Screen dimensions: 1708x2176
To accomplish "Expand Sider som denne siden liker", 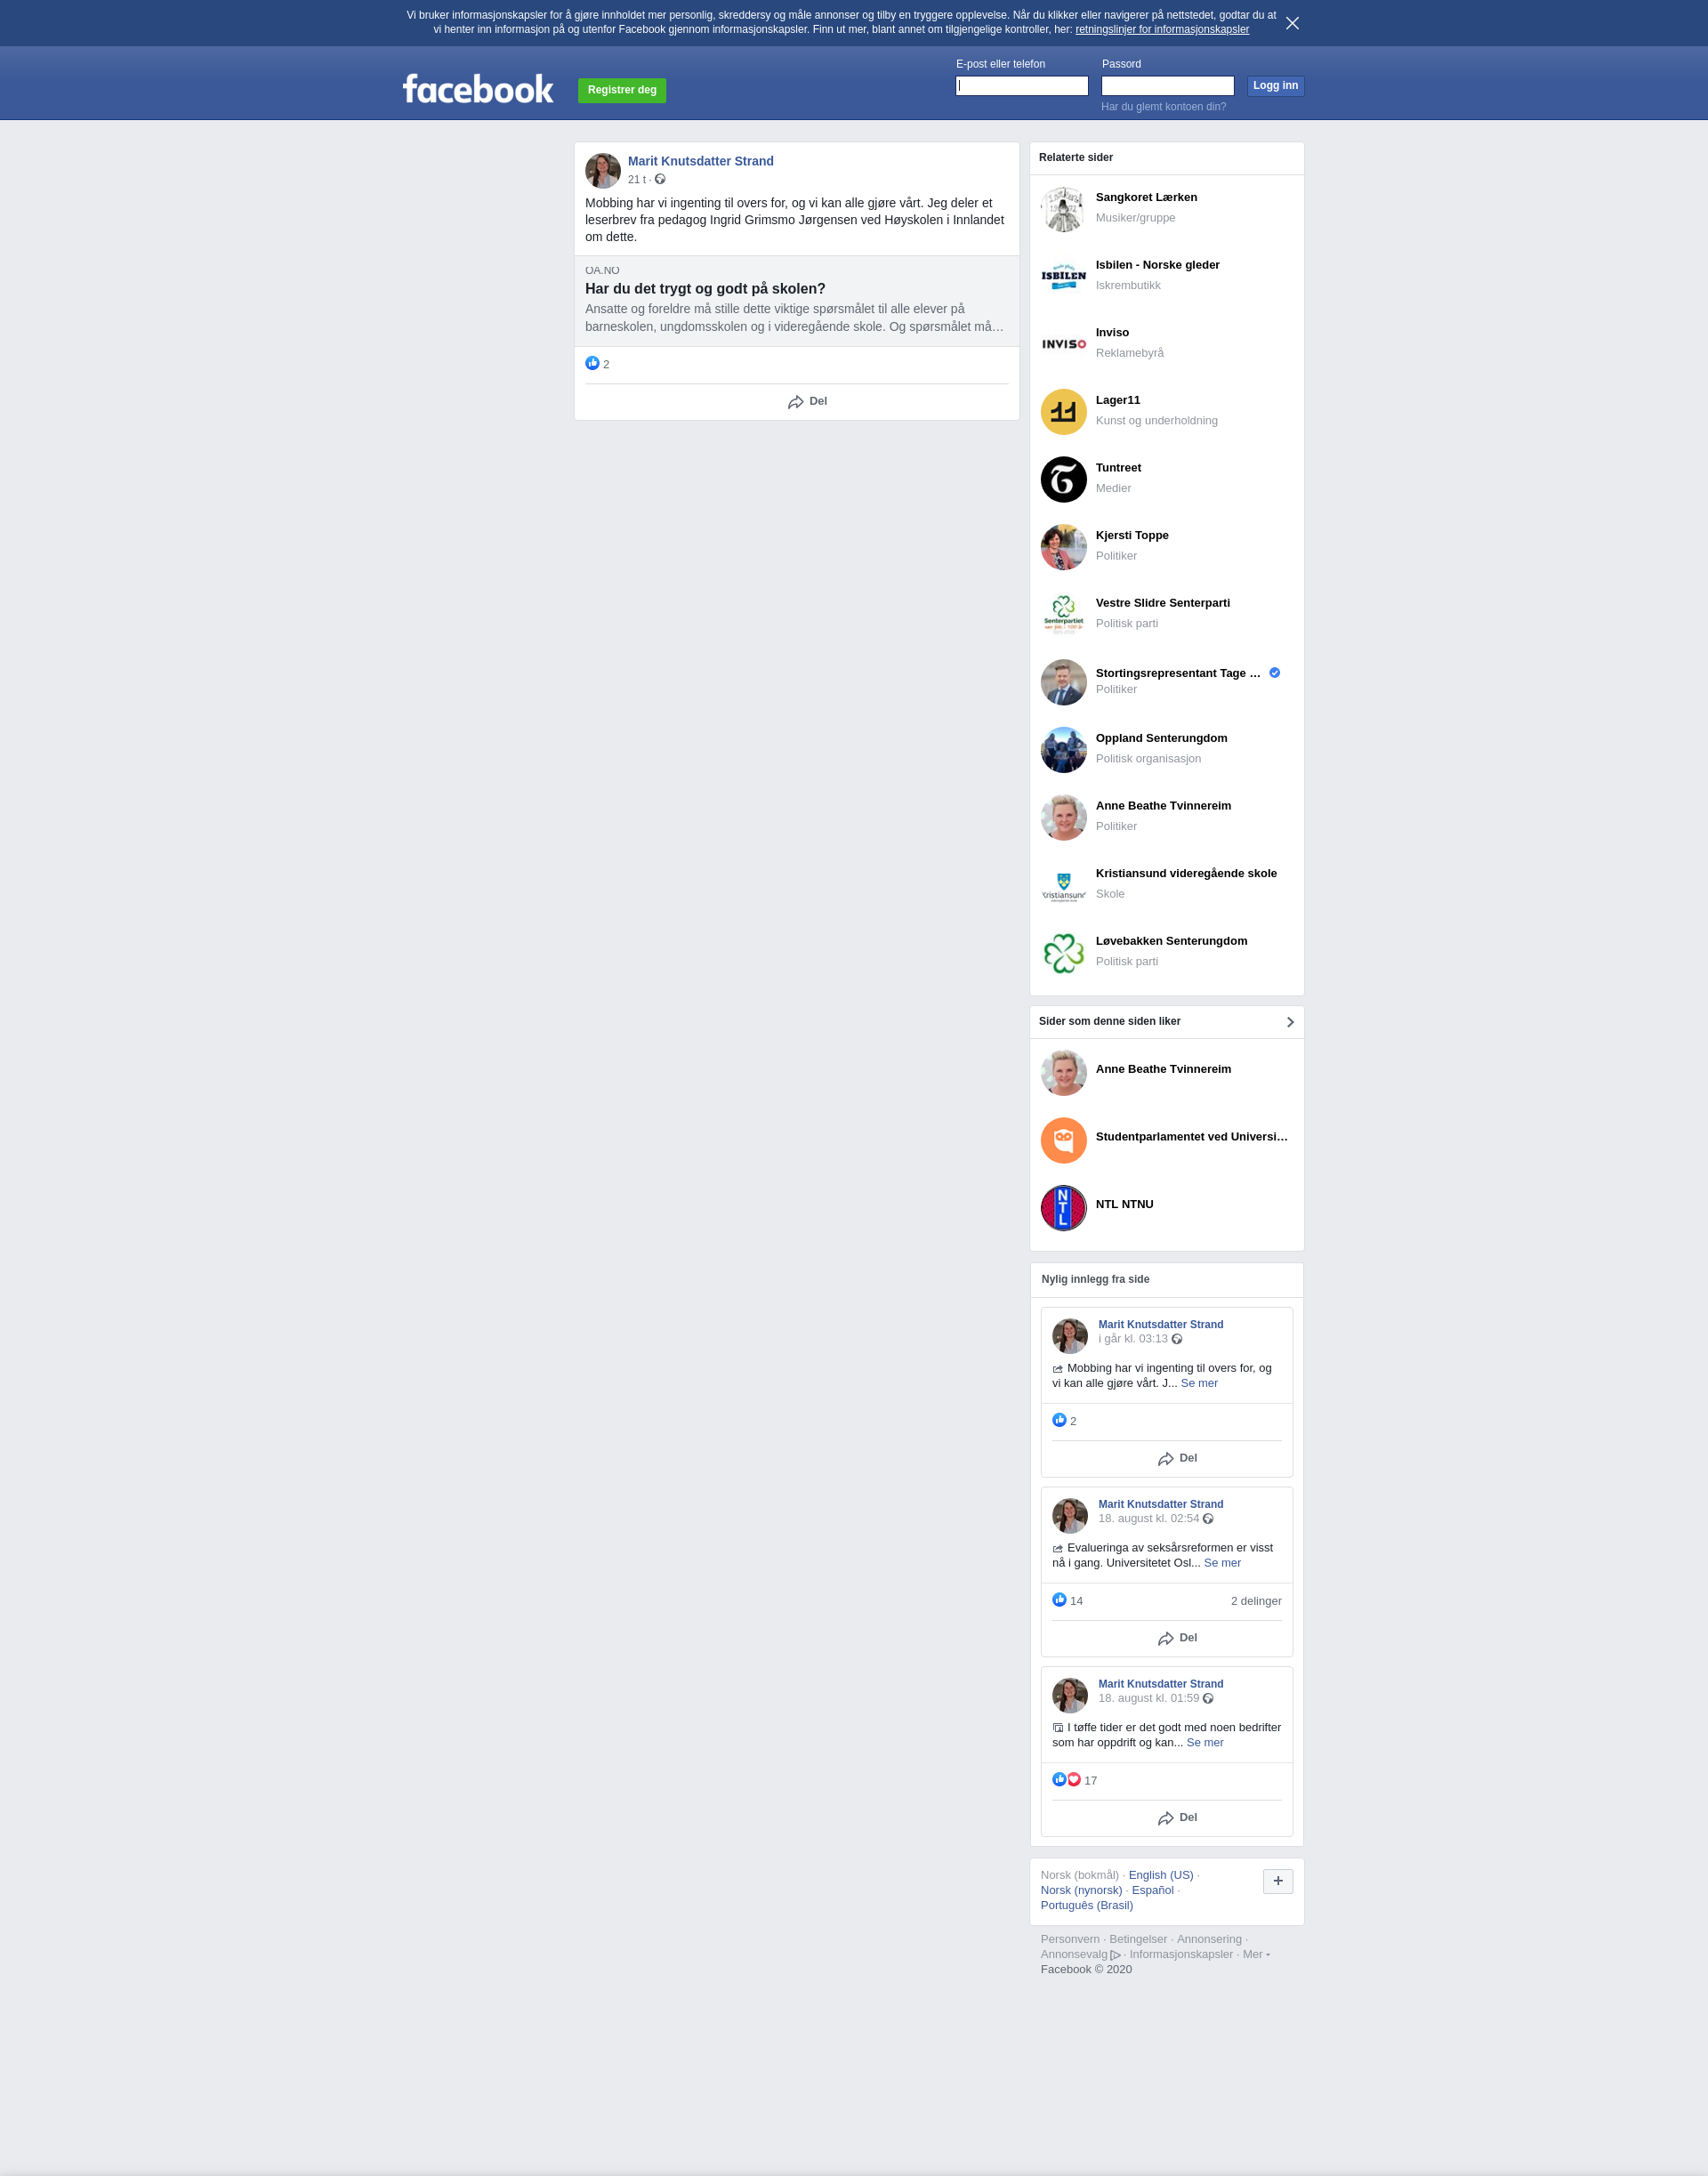I will pos(1290,1022).
